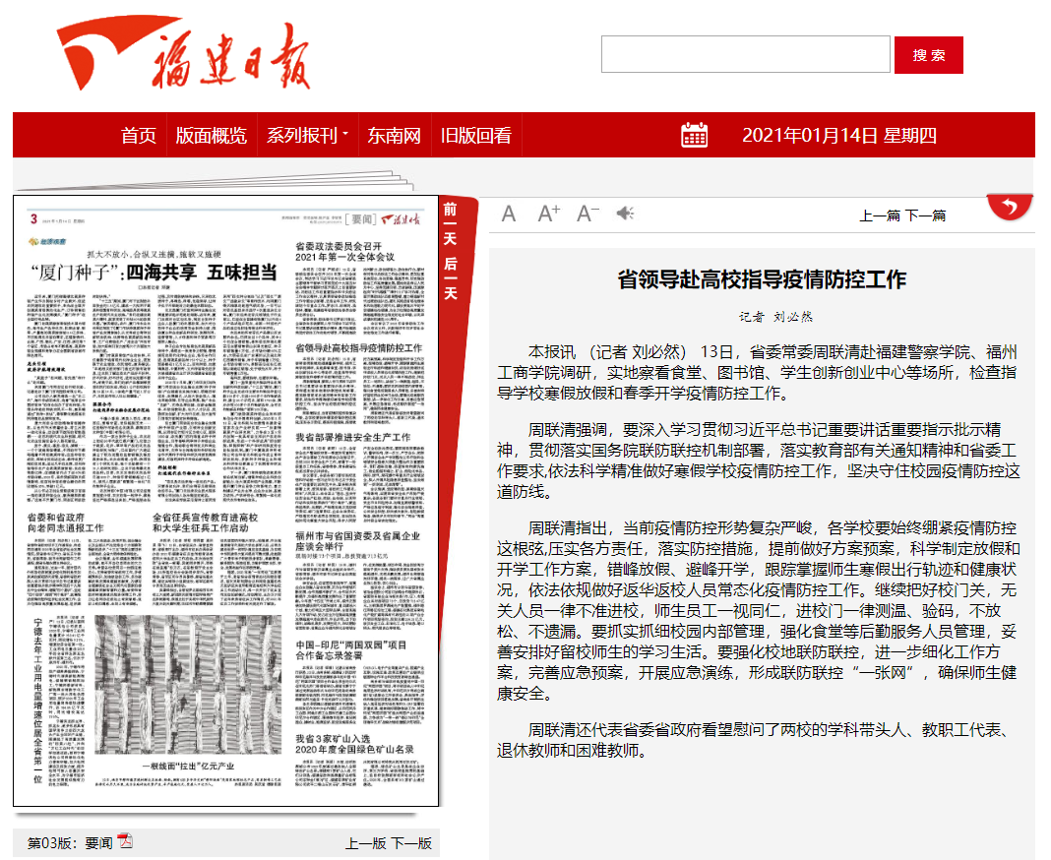Go to previous day via 前一天 tab
This screenshot has height=860, width=1051.
[x=451, y=224]
